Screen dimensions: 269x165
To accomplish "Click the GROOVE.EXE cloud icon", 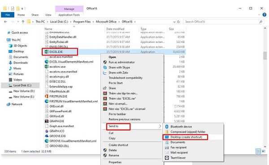I will pos(47,136).
